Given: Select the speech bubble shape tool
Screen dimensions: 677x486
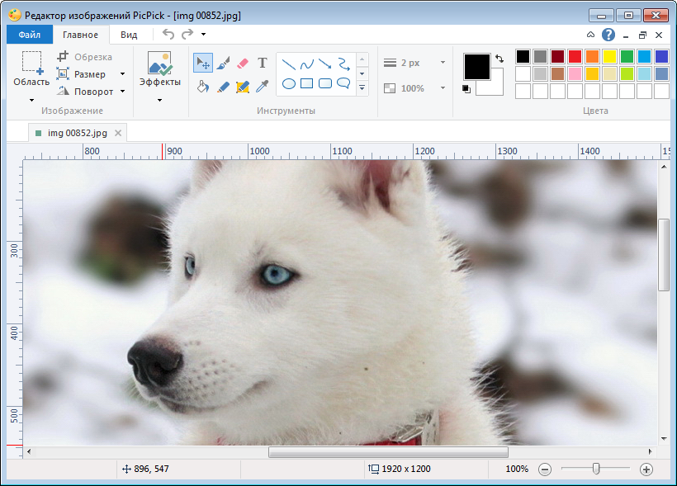Looking at the screenshot, I should [343, 85].
